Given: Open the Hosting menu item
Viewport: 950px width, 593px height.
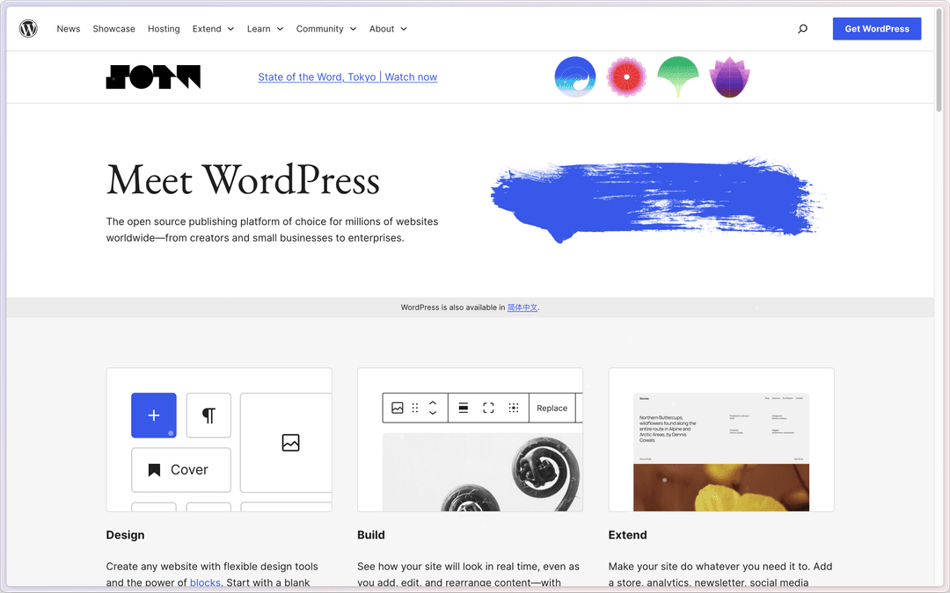Looking at the screenshot, I should [164, 29].
